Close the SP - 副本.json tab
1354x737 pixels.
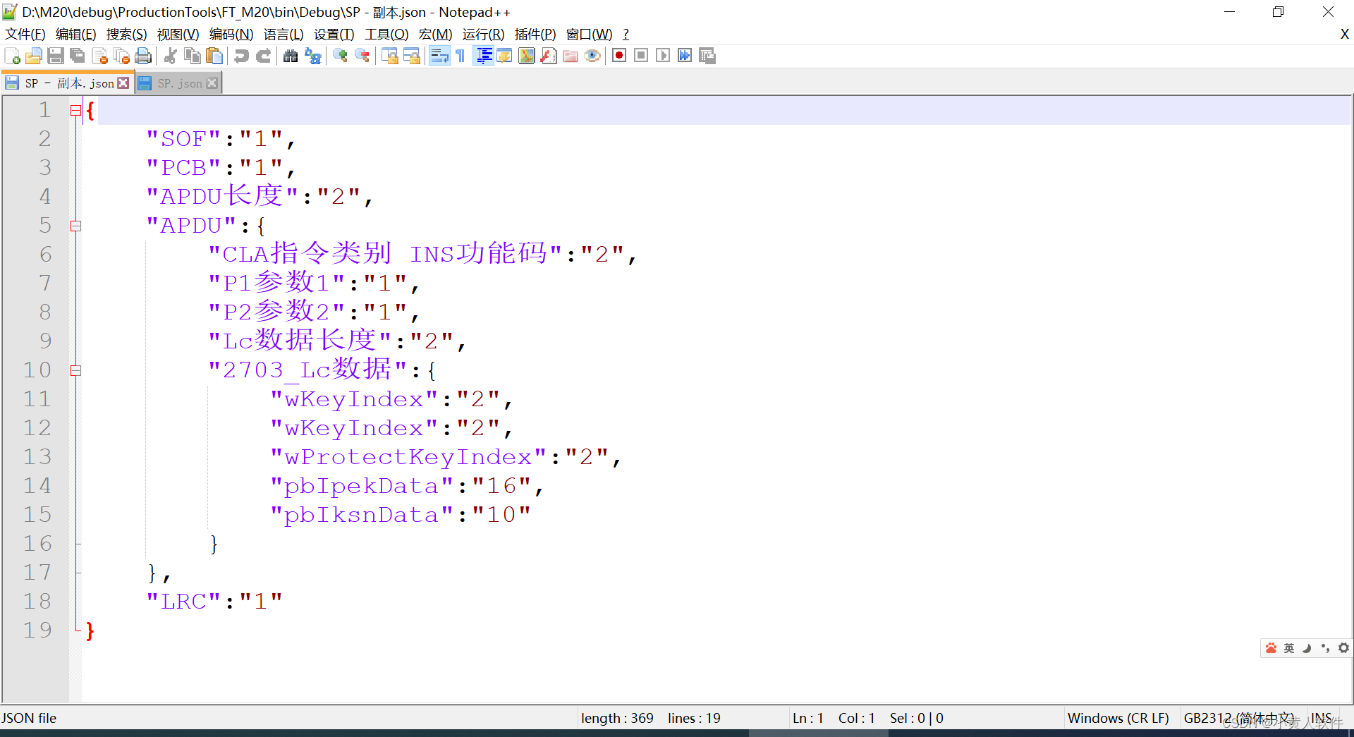coord(124,83)
